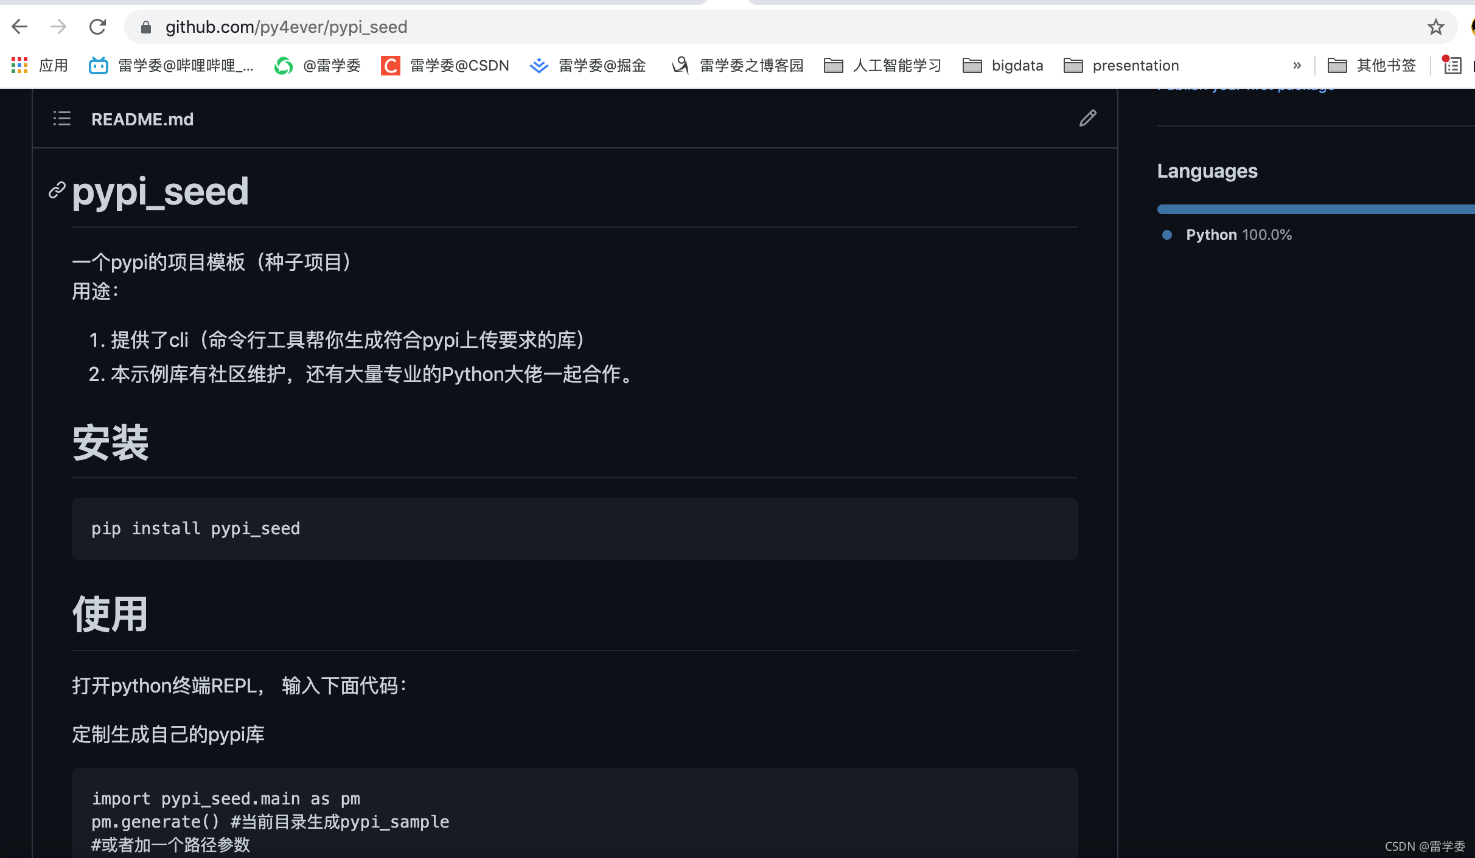
Task: Reload the GitHub page
Action: pyautogui.click(x=97, y=27)
